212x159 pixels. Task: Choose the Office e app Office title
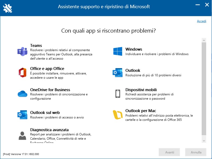click(47, 69)
